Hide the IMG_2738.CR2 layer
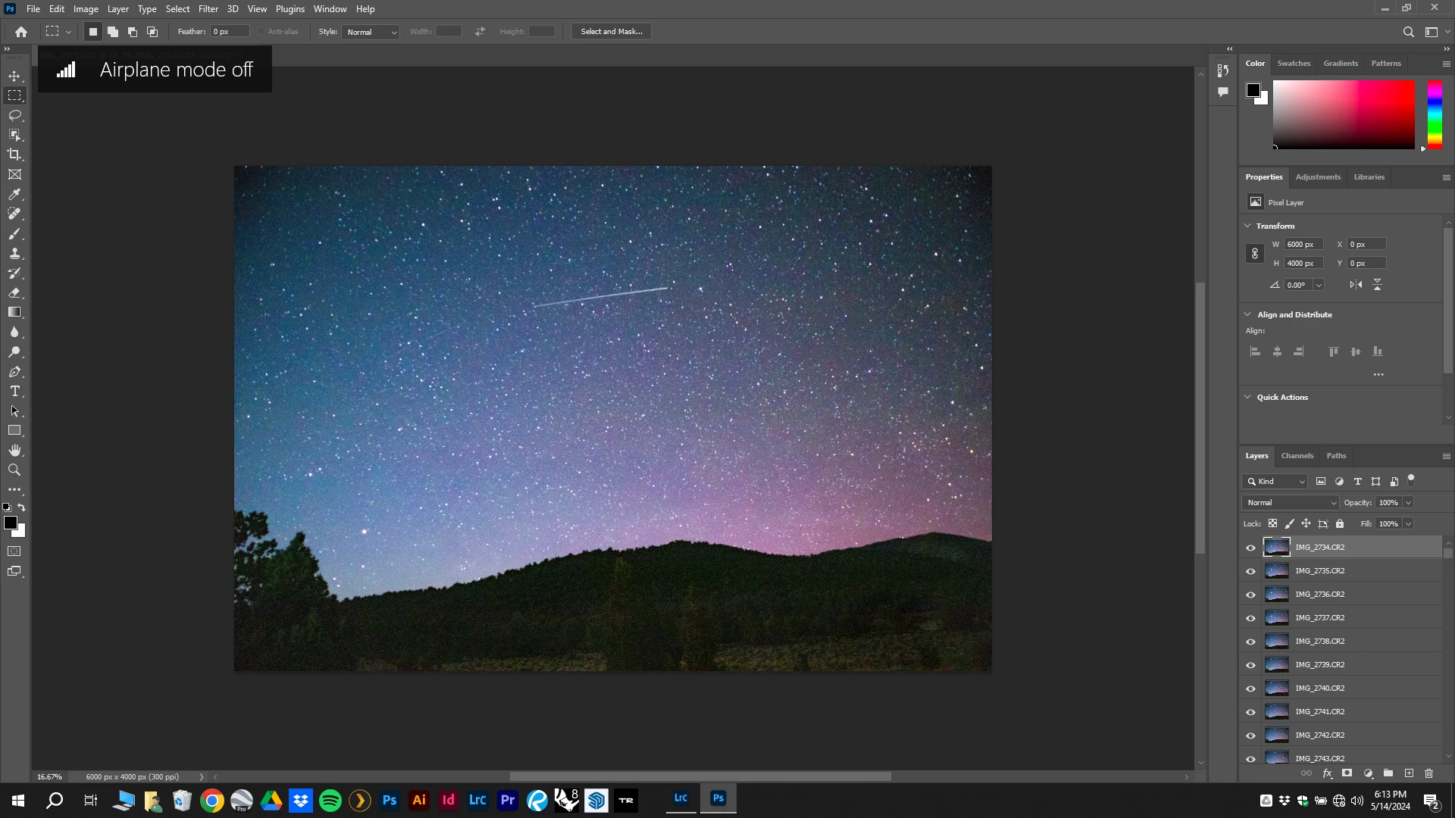Image resolution: width=1455 pixels, height=818 pixels. tap(1250, 642)
